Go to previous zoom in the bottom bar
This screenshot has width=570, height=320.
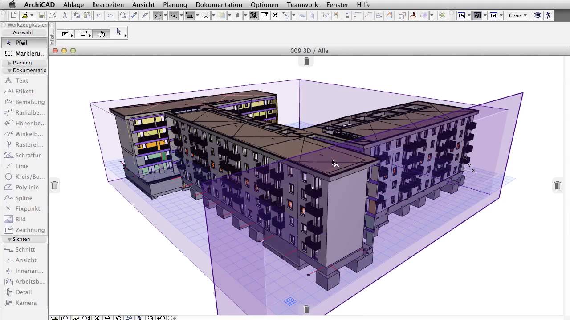click(x=161, y=318)
